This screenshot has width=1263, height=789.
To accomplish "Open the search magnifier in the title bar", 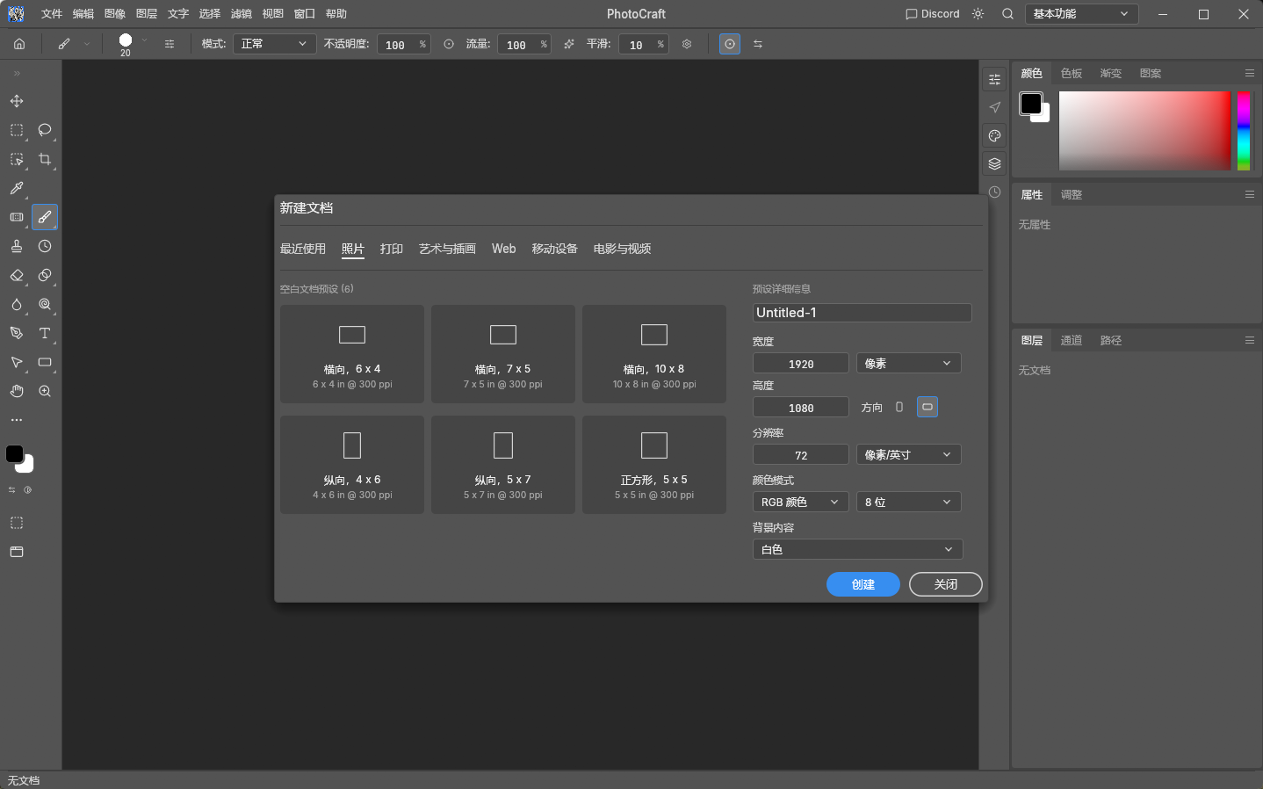I will (x=1007, y=14).
